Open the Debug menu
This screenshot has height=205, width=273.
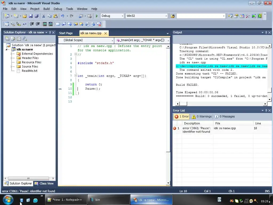pos(58,9)
